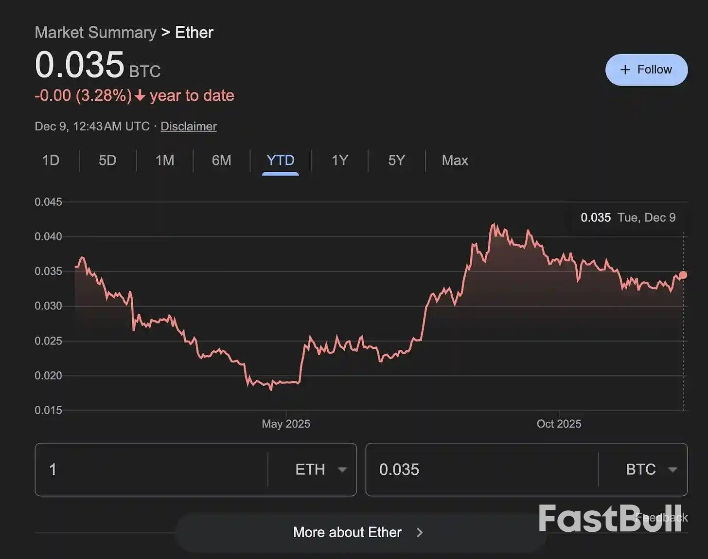Click the Feedback link

[x=662, y=518]
